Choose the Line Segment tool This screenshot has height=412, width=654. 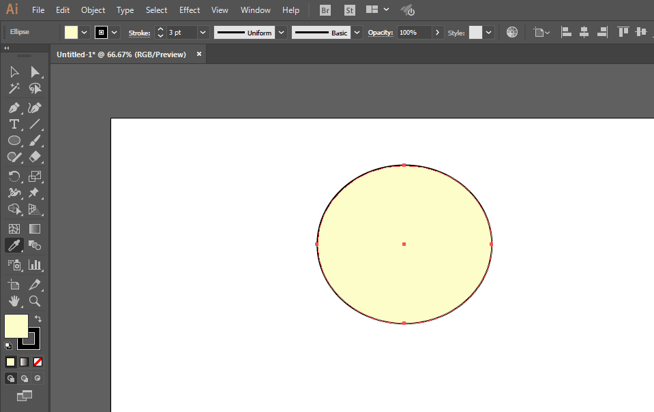pyautogui.click(x=35, y=124)
